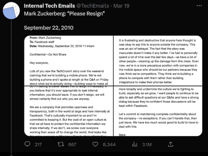
Task: Click the retweet arrows icon
Action: [x=60, y=144]
